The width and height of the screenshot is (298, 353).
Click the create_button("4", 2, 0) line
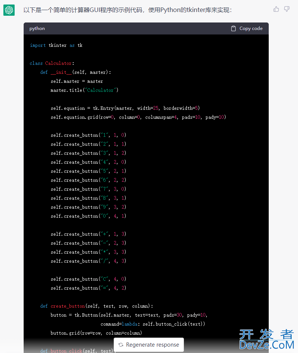point(88,162)
